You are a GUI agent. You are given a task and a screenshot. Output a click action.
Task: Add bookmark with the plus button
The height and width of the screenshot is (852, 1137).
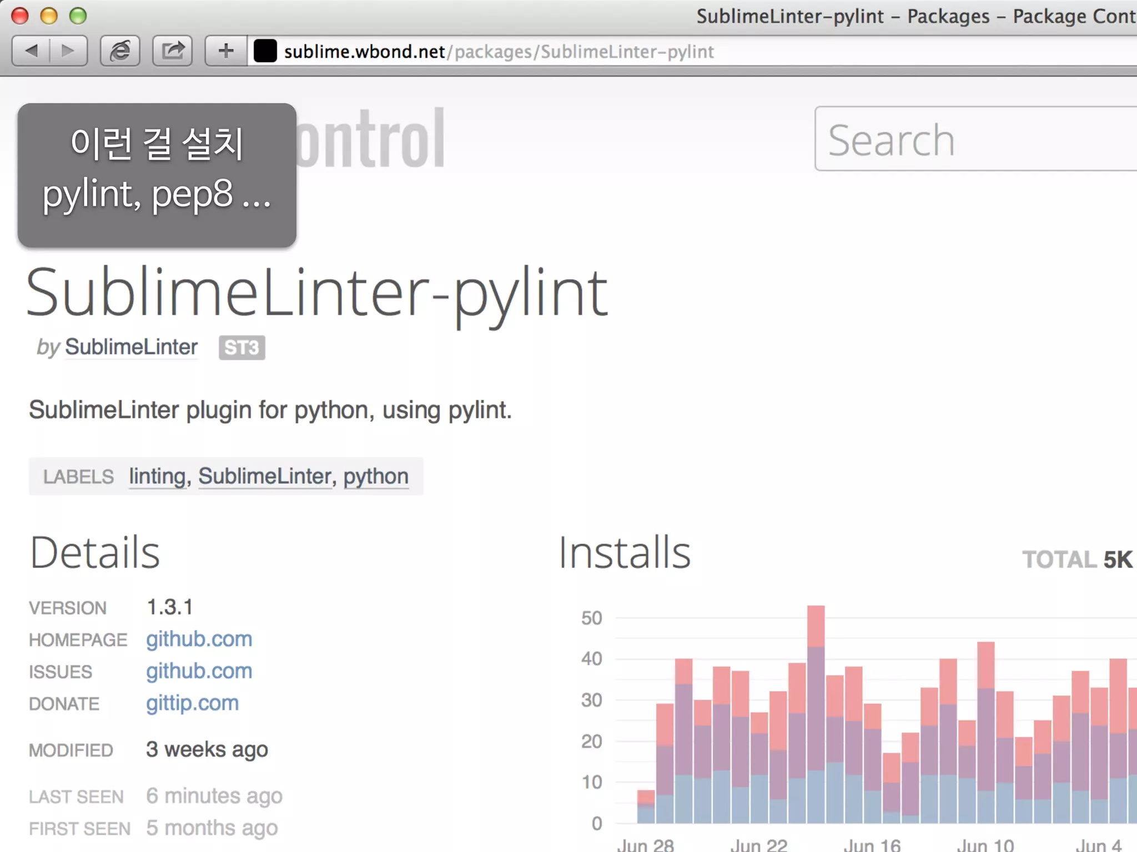226,51
